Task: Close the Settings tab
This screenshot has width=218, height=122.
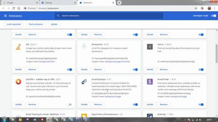Action: [75, 3]
